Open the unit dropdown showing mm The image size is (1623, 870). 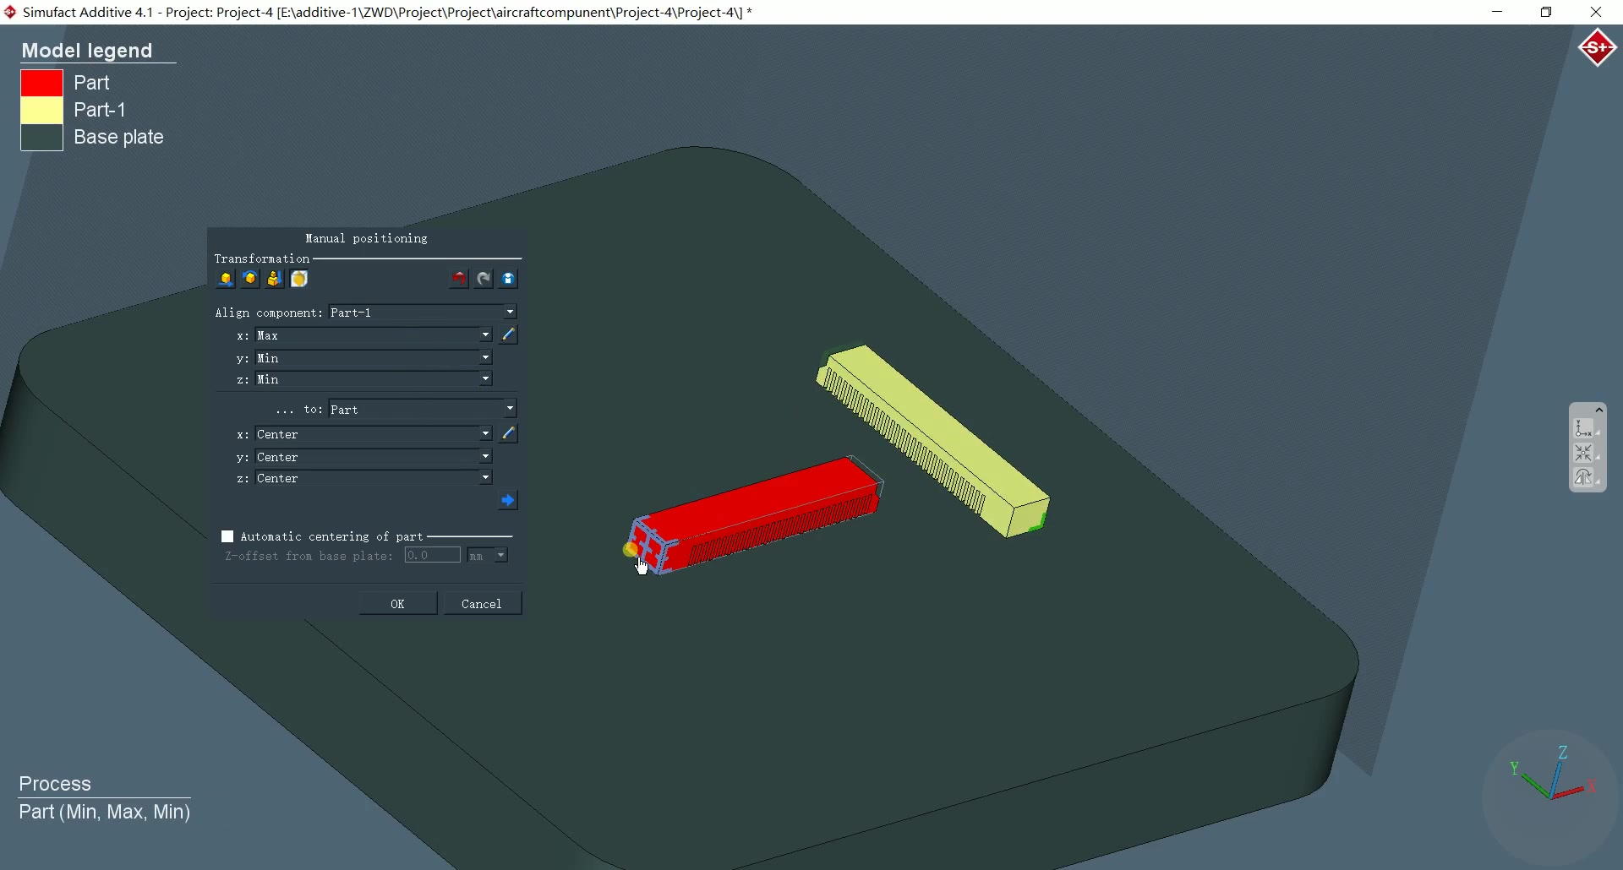488,556
